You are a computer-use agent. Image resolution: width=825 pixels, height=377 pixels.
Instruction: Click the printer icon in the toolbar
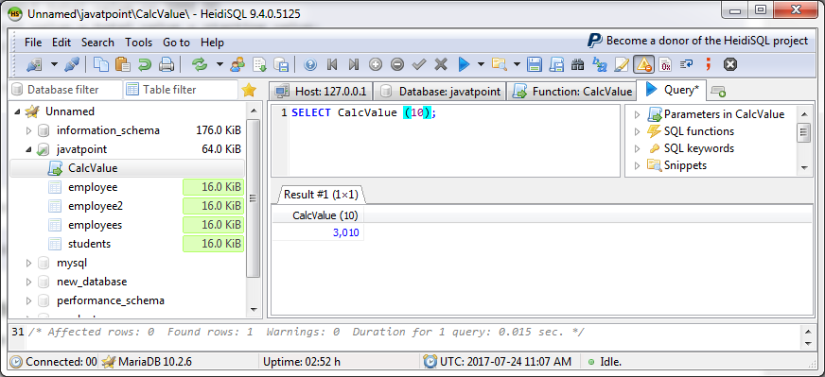pos(167,64)
